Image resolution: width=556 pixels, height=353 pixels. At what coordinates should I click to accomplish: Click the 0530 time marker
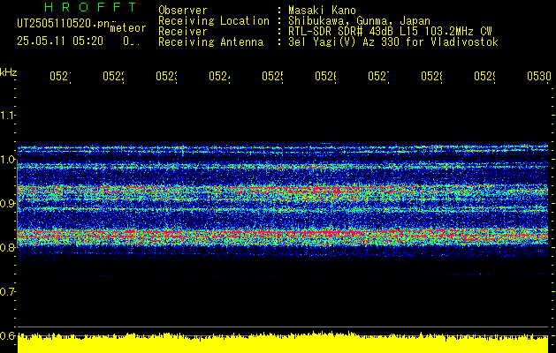(x=539, y=77)
